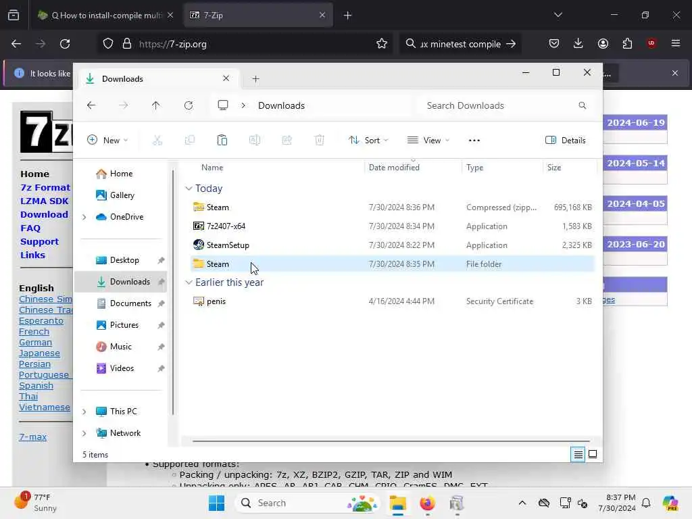Open Pictures in navigation pane
The height and width of the screenshot is (519, 692).
[x=124, y=325]
